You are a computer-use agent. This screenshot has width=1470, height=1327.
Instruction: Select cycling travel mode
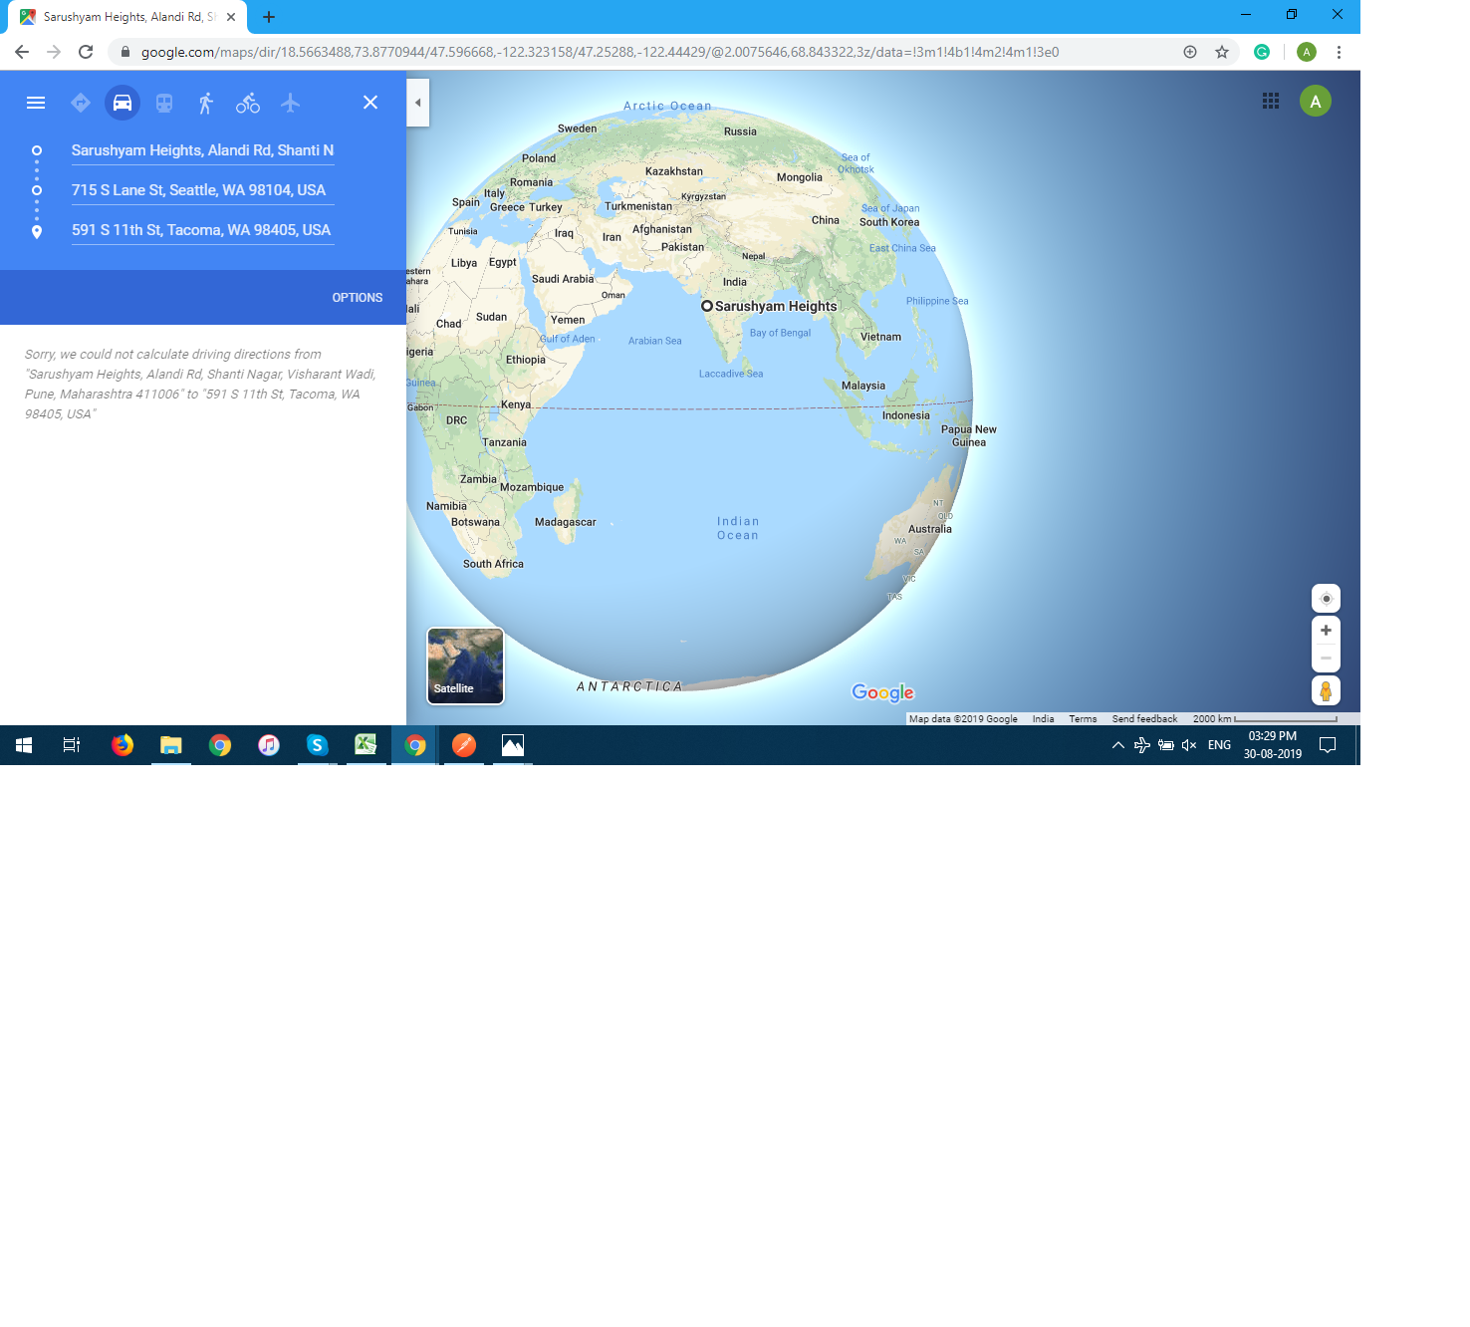pos(248,103)
